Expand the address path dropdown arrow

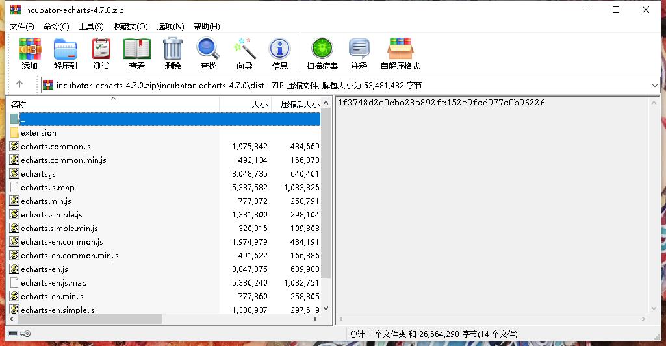[654, 85]
